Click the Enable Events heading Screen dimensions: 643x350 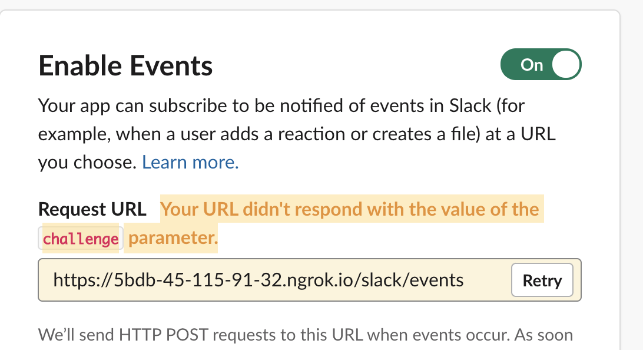click(x=125, y=65)
